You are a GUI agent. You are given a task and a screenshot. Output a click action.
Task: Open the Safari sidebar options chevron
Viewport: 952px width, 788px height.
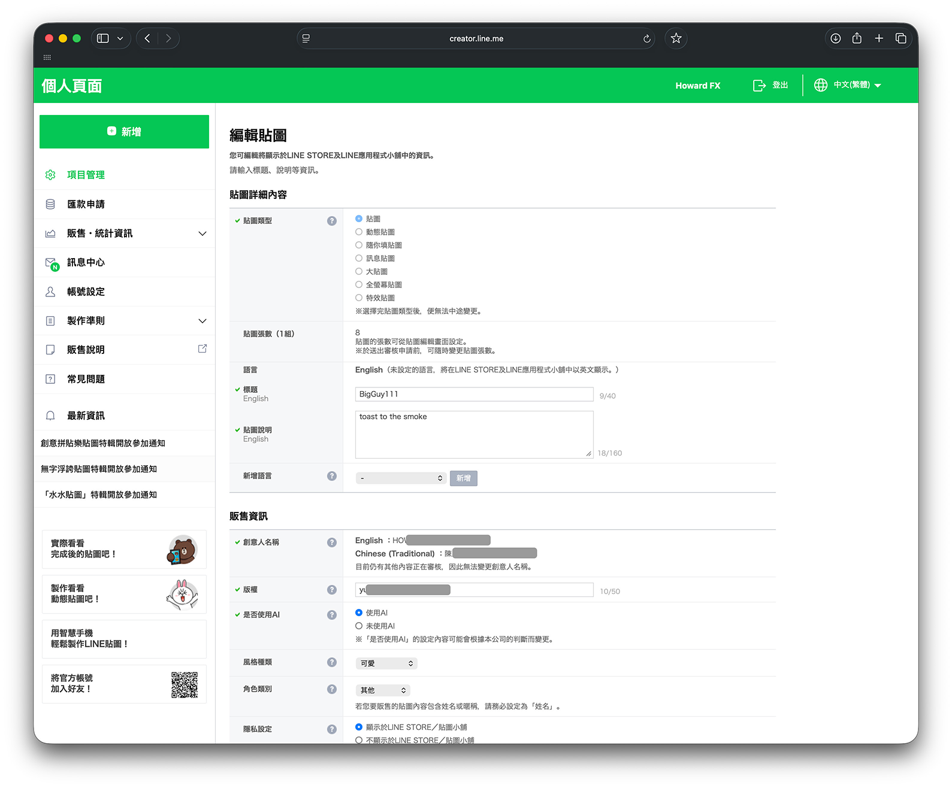[120, 38]
